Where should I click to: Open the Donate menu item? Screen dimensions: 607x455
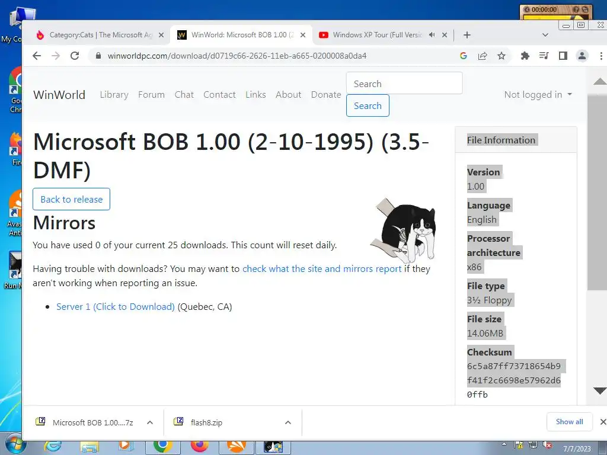[x=326, y=94]
